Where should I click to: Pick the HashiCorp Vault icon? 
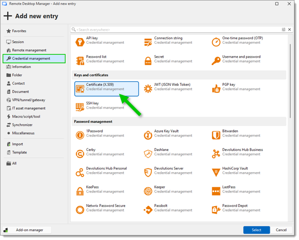click(x=216, y=173)
